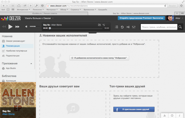
Task: Open Artur profile avatar
Action: point(169,18)
